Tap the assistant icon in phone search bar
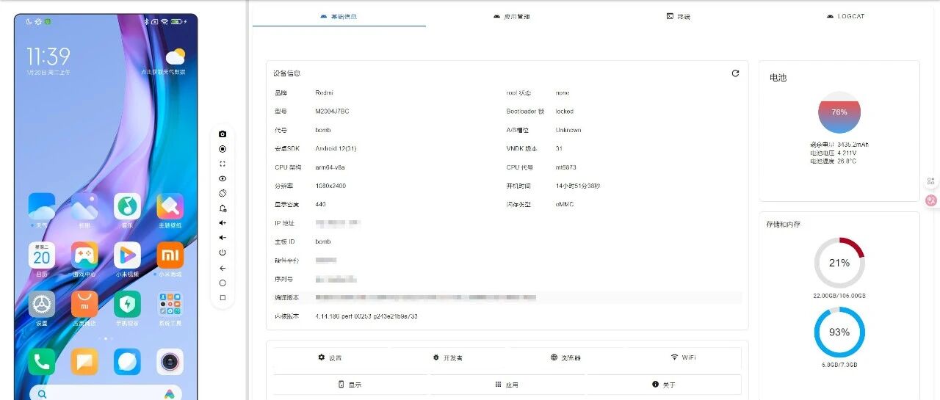 click(170, 394)
